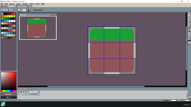Select the white palette swatch
This screenshot has width=191, height=107.
[x=12, y=21]
